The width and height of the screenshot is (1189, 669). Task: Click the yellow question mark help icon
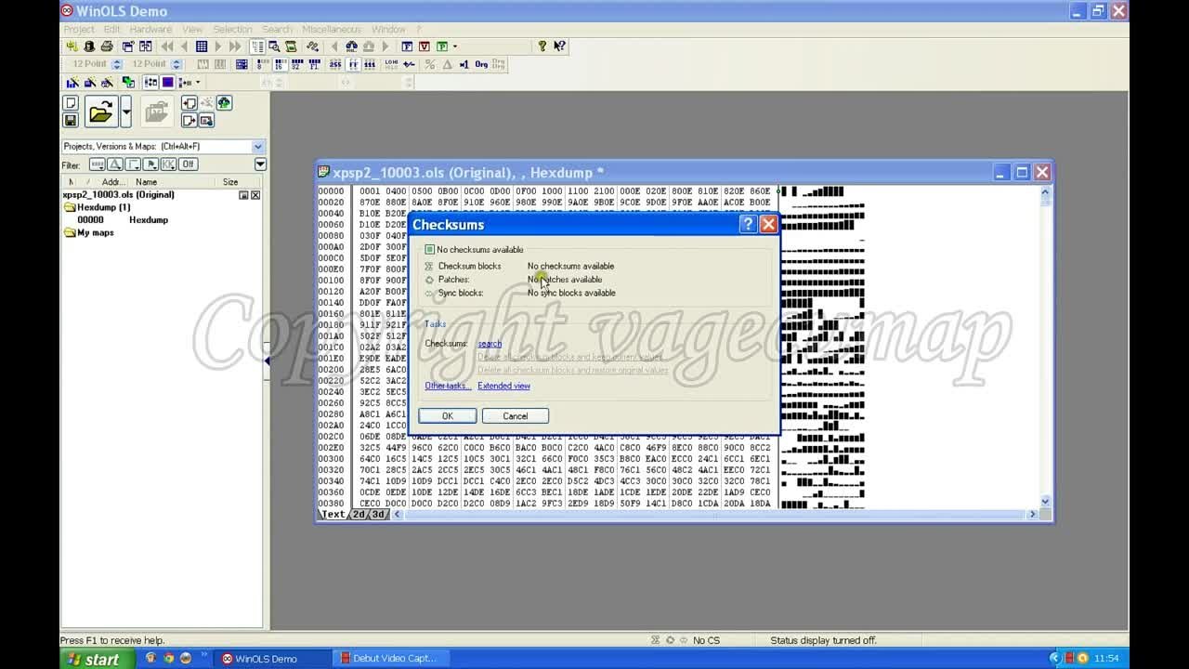coord(542,46)
